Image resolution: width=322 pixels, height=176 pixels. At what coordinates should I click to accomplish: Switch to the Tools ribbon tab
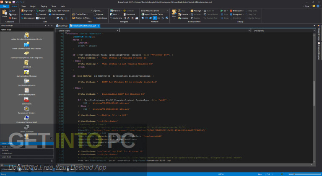(54, 6)
